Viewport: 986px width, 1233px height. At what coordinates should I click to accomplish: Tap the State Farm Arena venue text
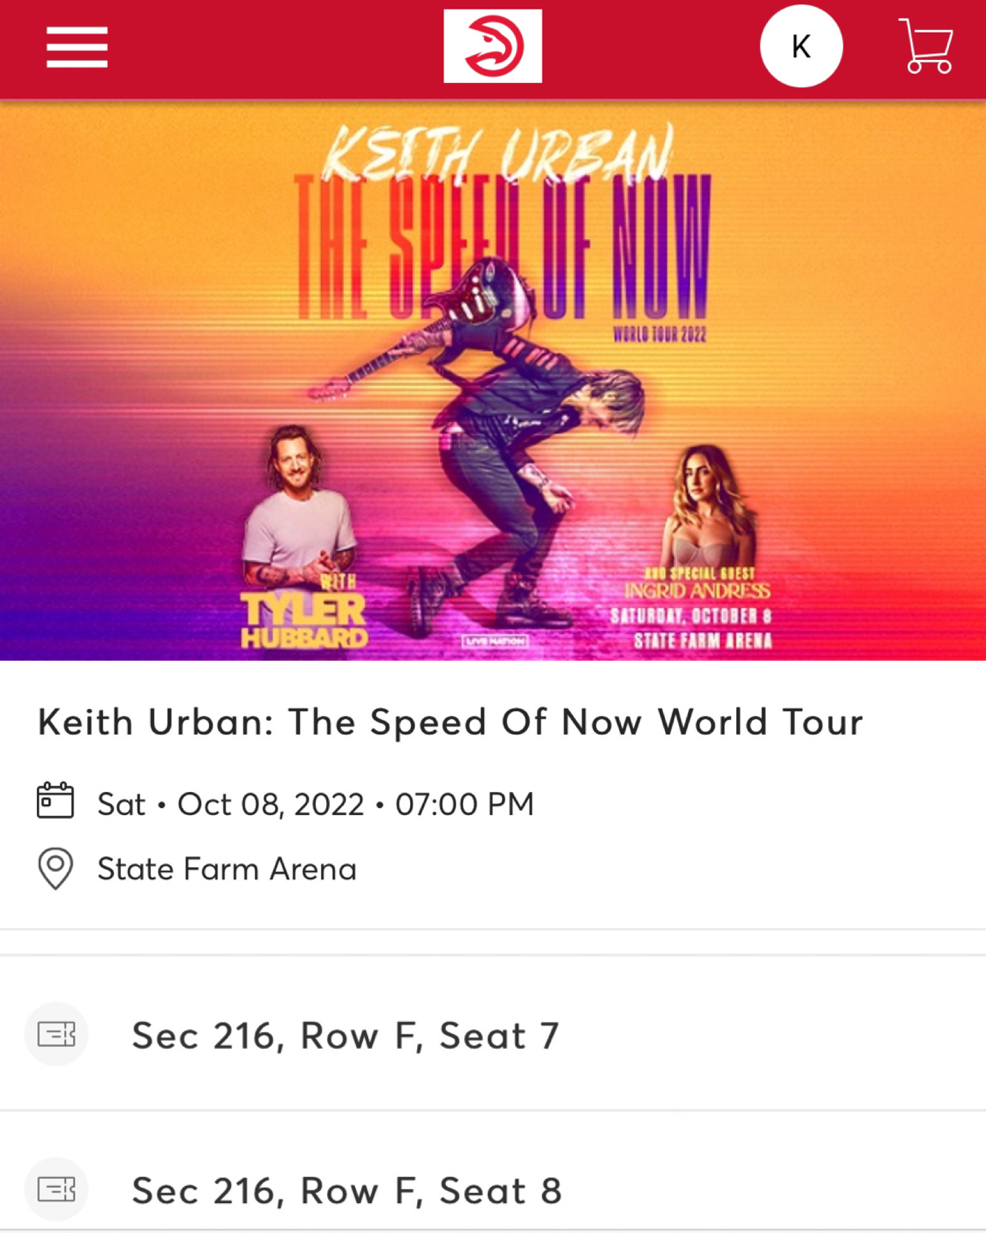point(227,869)
